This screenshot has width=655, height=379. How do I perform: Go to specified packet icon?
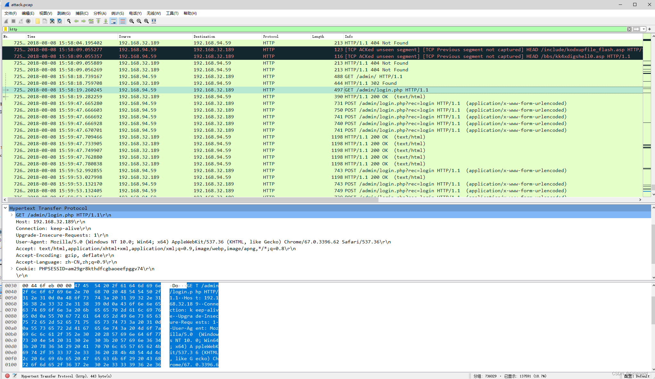[x=91, y=21]
